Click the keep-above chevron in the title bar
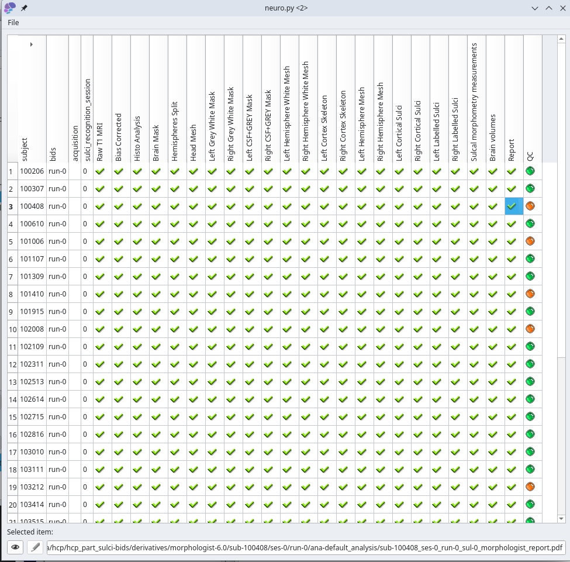570x562 pixels. pyautogui.click(x=549, y=8)
